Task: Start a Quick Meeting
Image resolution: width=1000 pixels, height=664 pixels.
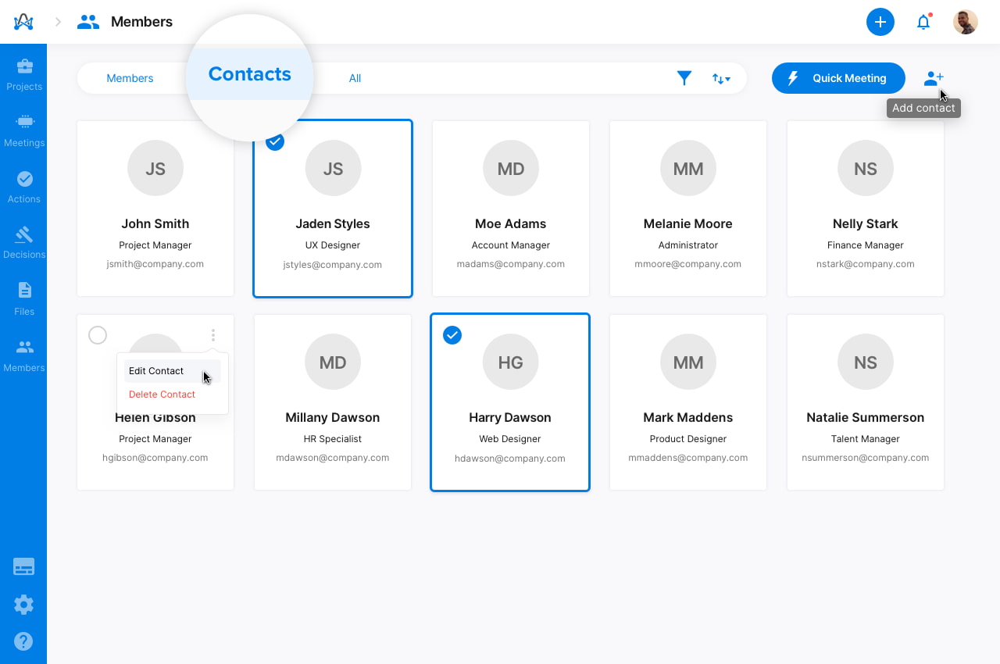Action: tap(838, 78)
